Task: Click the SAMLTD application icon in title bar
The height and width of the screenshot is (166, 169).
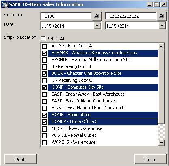Action: [5, 4]
